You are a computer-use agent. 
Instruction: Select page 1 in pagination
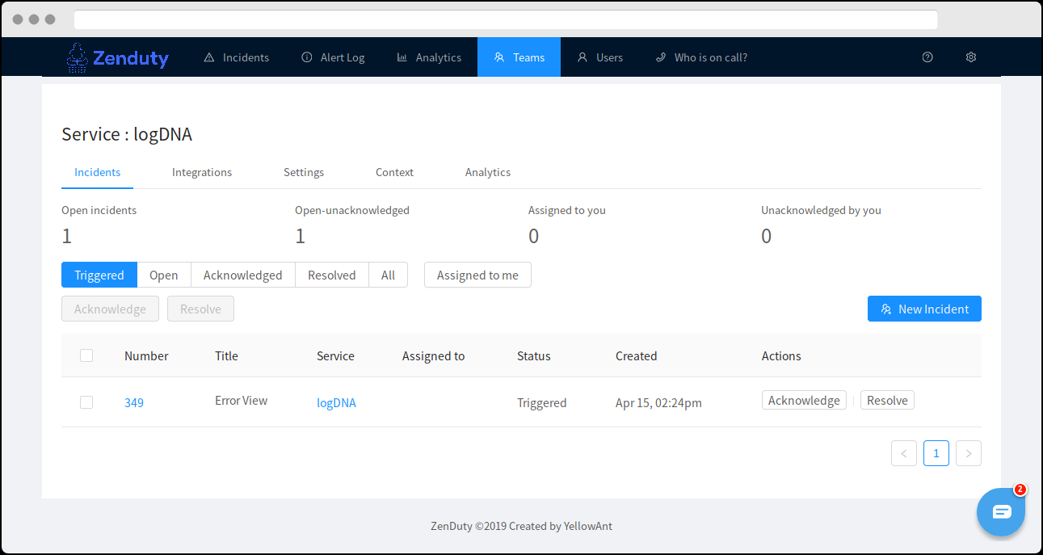point(936,453)
